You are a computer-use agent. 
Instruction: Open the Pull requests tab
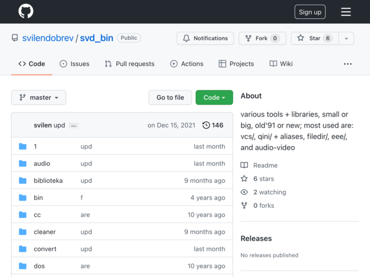(129, 64)
